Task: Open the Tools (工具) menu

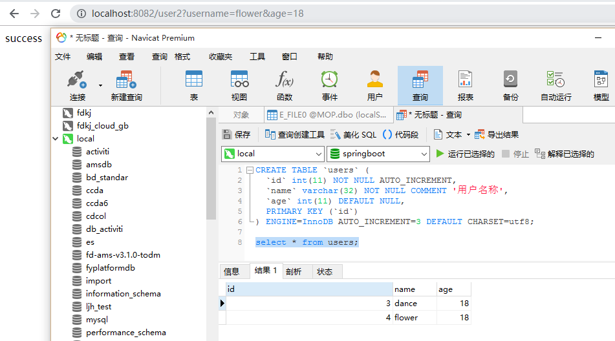Action: (x=257, y=57)
